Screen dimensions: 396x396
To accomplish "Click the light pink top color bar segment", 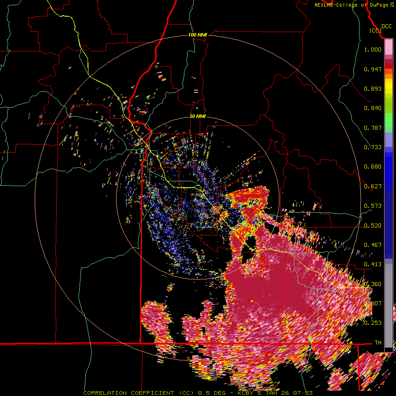I will point(389,47).
